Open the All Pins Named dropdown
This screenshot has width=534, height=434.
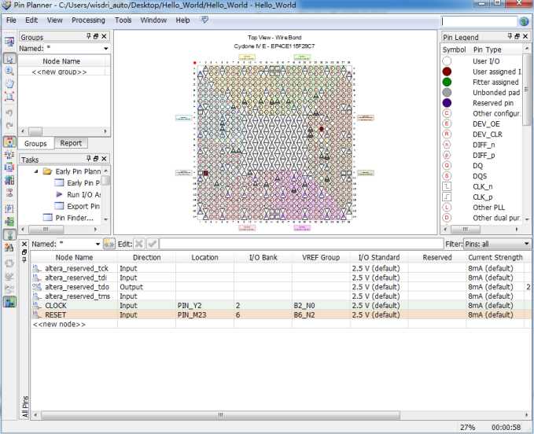(x=98, y=244)
